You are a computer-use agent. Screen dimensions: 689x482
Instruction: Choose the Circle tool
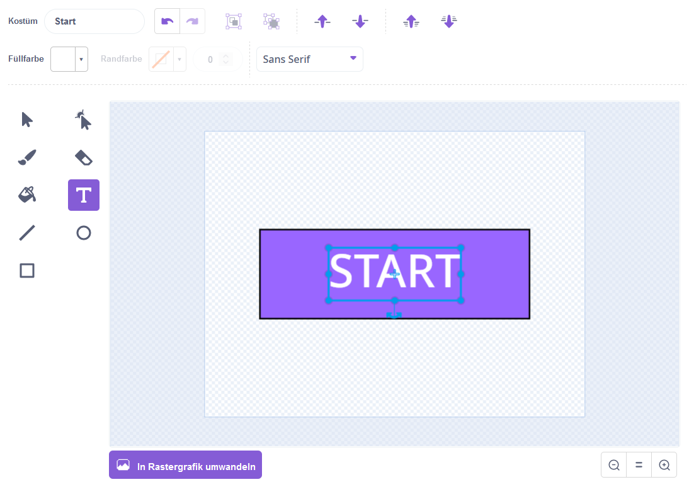point(83,233)
